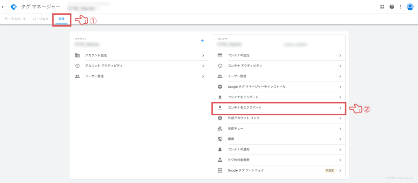
Task: Open コンテナをインポート link
Action: [243, 97]
